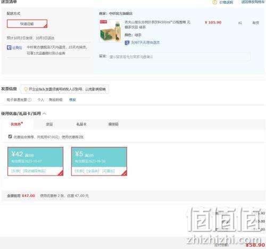Switch to the 优惠券 tab
The width and height of the screenshot is (266, 249).
coord(17,124)
